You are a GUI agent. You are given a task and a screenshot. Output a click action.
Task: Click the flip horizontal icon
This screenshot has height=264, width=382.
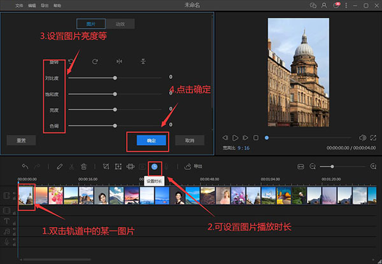tap(119, 62)
